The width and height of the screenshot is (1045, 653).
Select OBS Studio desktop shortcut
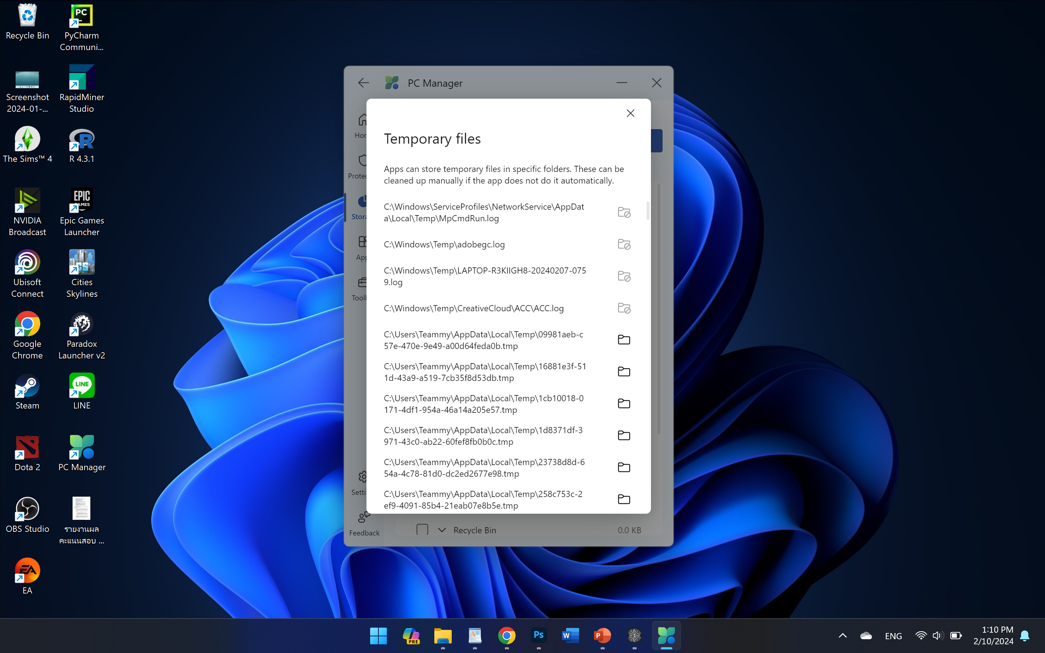pyautogui.click(x=27, y=515)
